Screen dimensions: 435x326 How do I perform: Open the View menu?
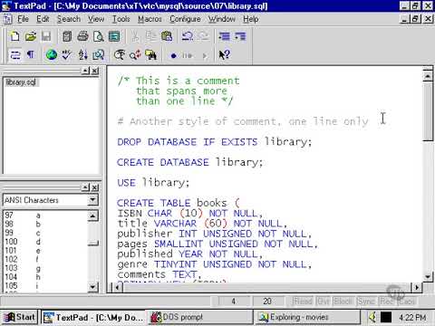(x=96, y=19)
